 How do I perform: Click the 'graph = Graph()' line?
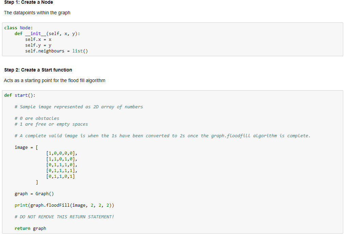pyautogui.click(x=34, y=194)
